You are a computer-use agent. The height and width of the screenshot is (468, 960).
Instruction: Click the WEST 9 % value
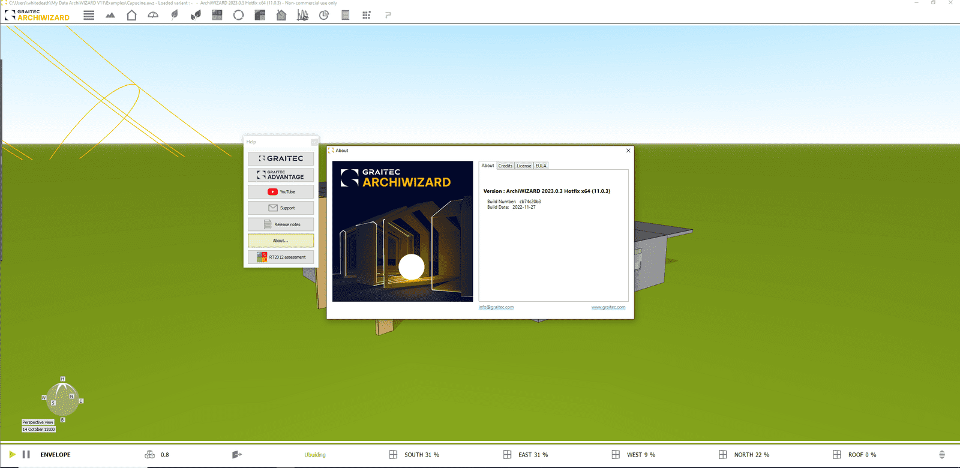641,455
